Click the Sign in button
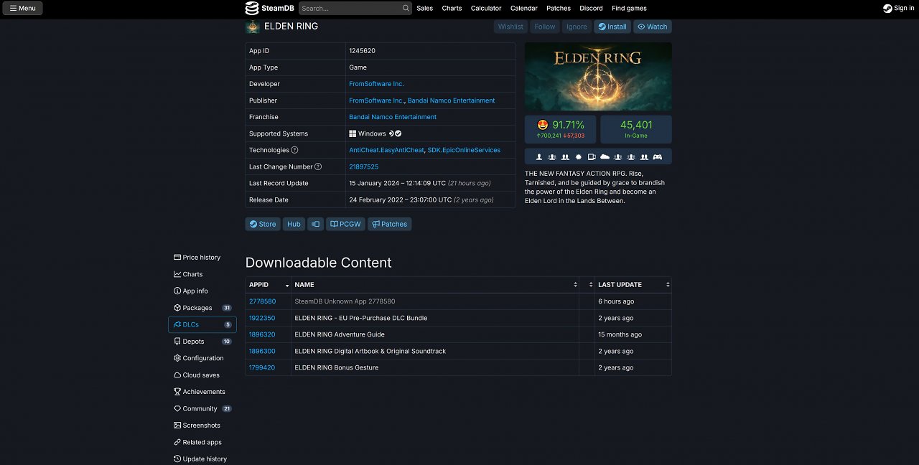The image size is (919, 465). [x=899, y=9]
